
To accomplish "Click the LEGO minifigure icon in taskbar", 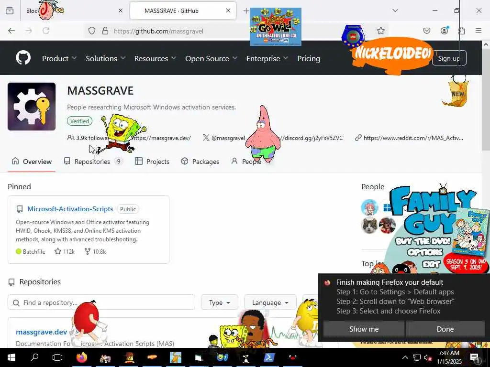I will pos(129,357).
